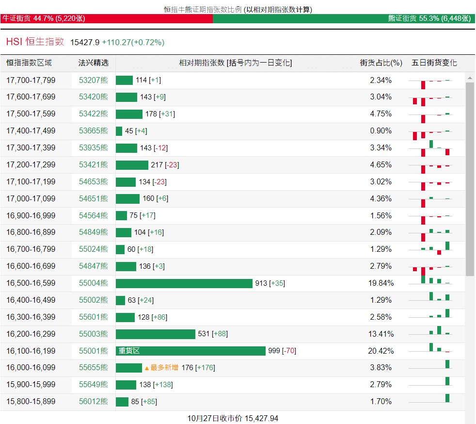Click five-day chart for 17,300-17,399 row

click(430, 148)
